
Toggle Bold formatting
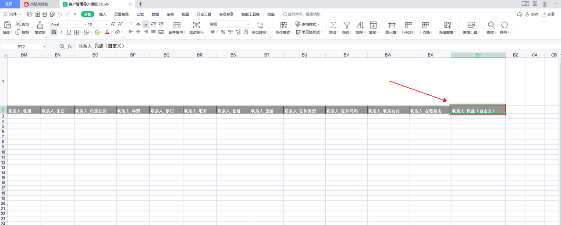click(54, 32)
